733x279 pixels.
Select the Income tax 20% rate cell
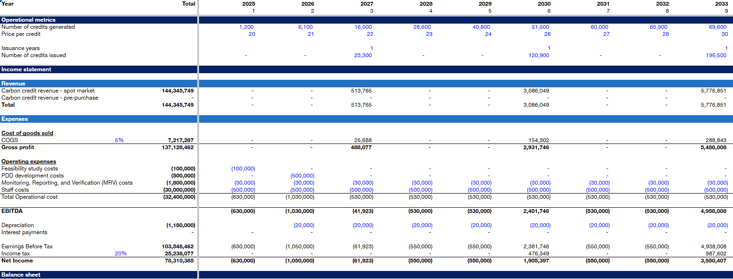[121, 254]
